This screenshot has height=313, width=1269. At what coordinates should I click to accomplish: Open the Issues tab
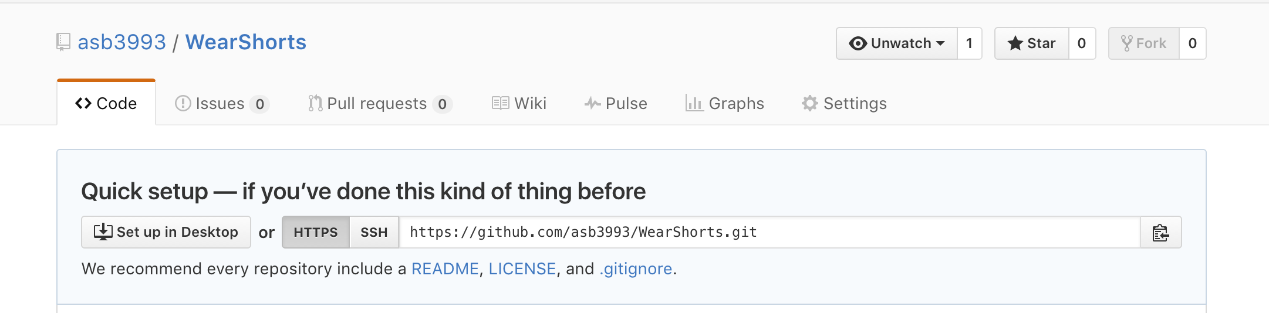(222, 104)
